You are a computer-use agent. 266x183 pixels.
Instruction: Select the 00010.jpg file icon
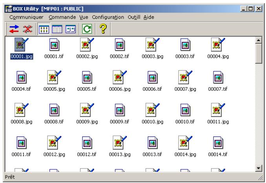(152, 110)
